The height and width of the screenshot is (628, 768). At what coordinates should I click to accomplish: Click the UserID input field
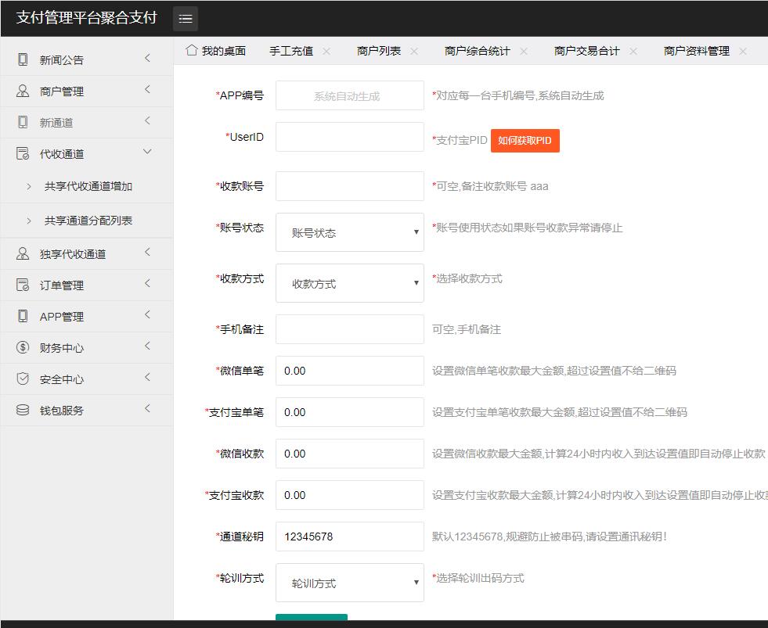pyautogui.click(x=349, y=137)
